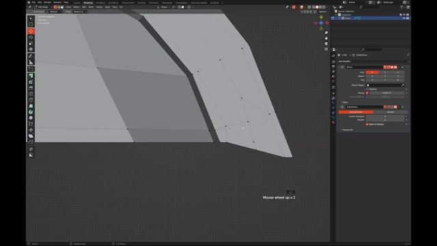Select the Scale tool
Screen dimensions: 437x246
coord(31,43)
